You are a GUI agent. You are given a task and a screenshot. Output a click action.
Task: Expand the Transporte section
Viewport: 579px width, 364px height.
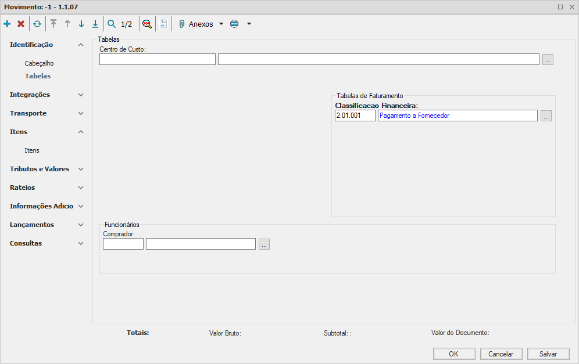click(x=81, y=113)
